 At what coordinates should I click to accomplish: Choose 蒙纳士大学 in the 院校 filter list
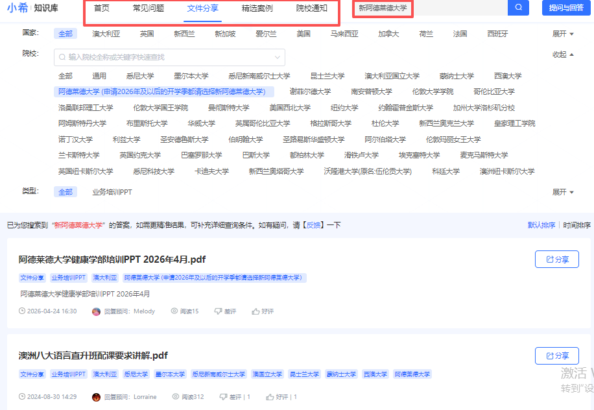(x=457, y=76)
